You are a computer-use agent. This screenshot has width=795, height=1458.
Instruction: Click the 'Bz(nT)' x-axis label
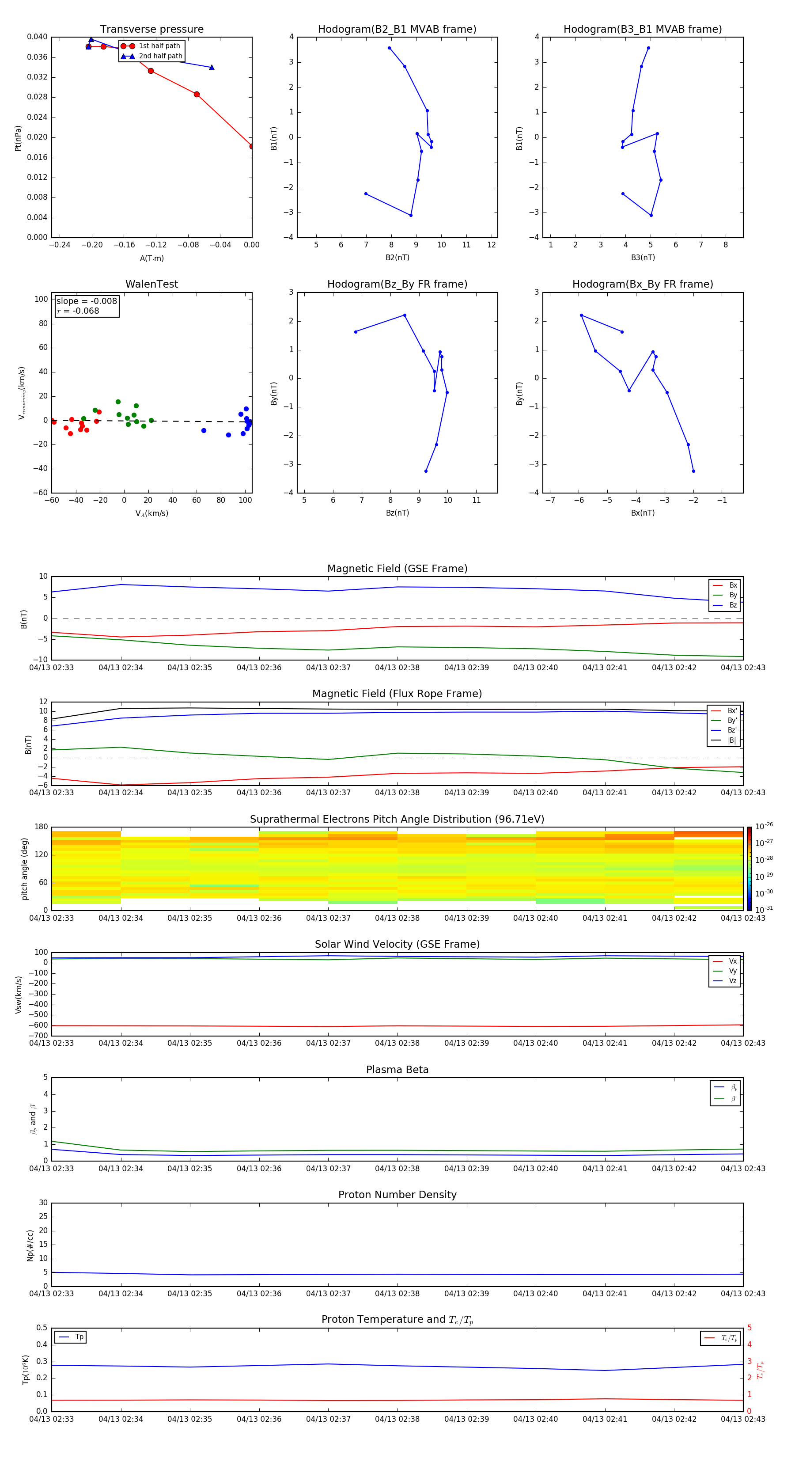[x=397, y=513]
